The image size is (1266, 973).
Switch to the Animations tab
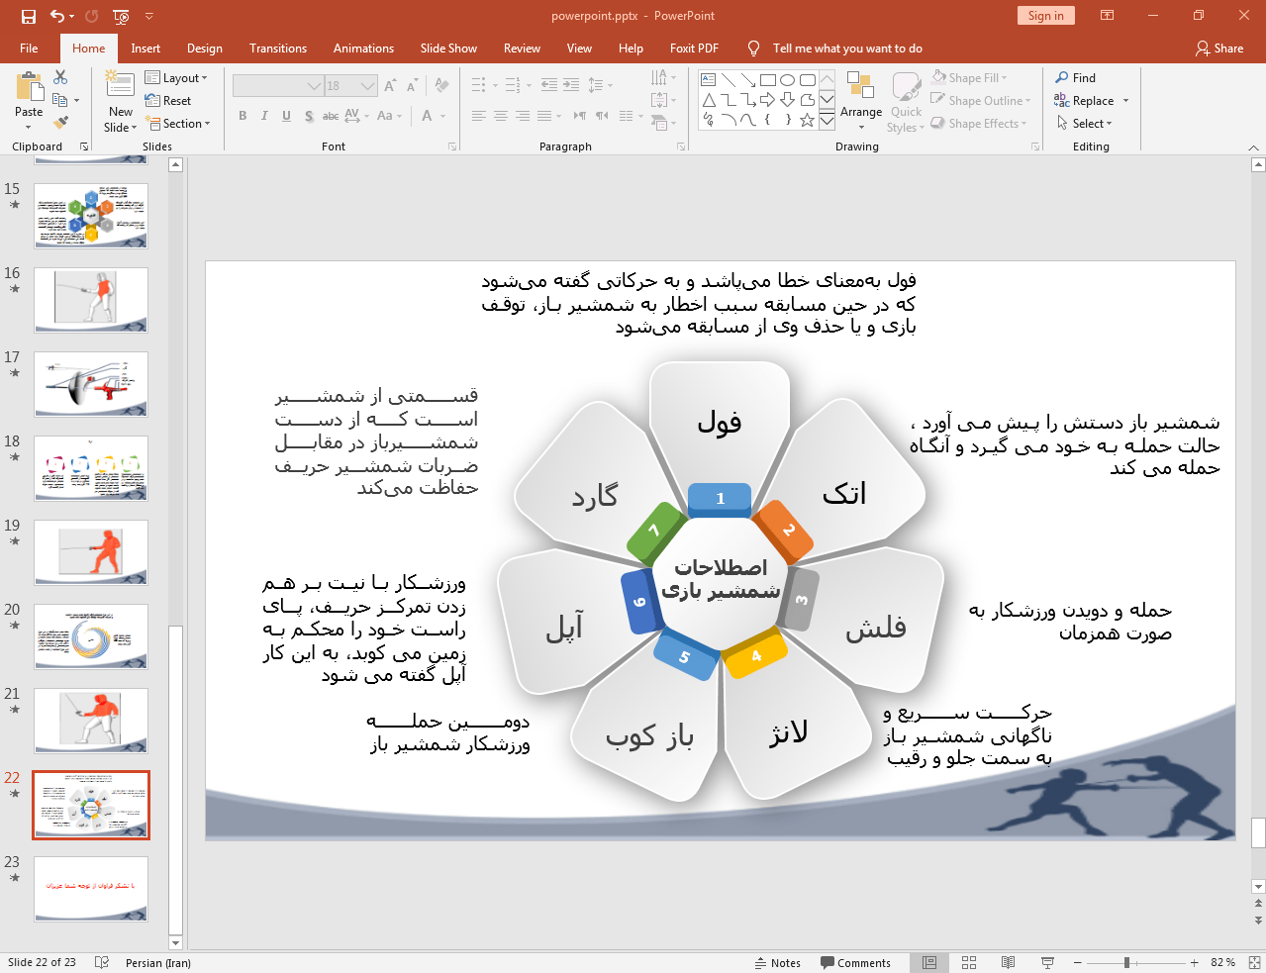click(363, 49)
